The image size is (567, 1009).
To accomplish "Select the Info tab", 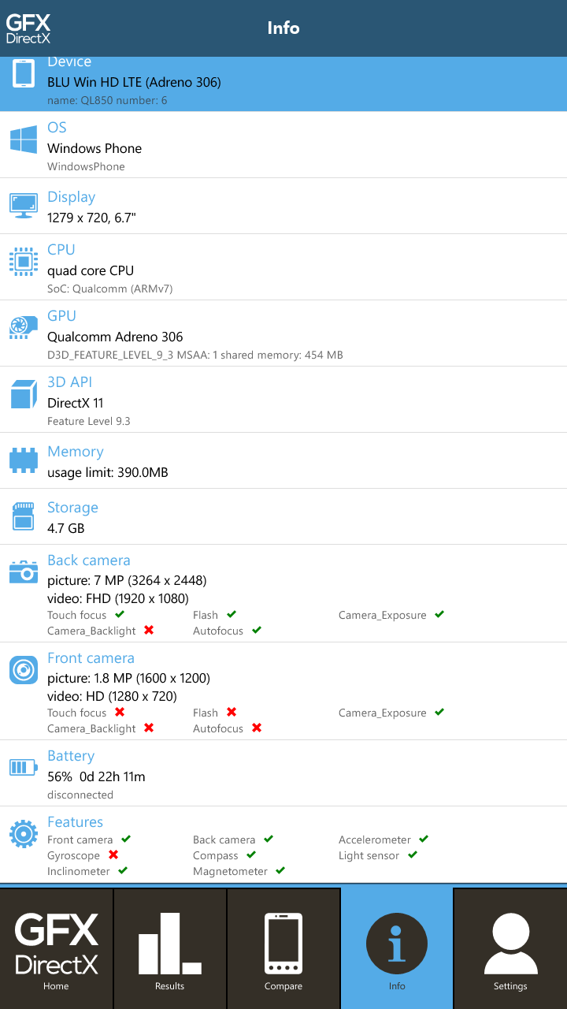I will 397,949.
